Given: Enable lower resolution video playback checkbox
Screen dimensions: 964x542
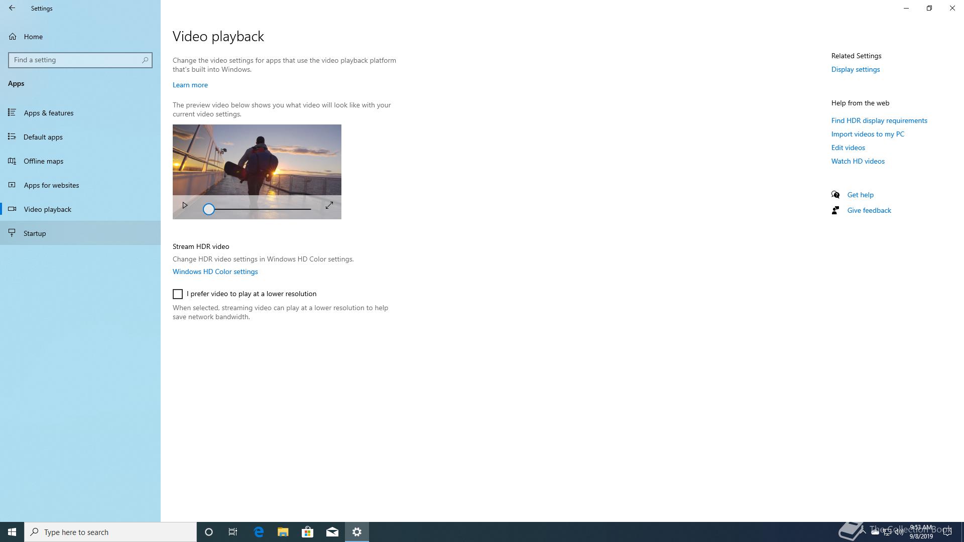Looking at the screenshot, I should click(178, 294).
